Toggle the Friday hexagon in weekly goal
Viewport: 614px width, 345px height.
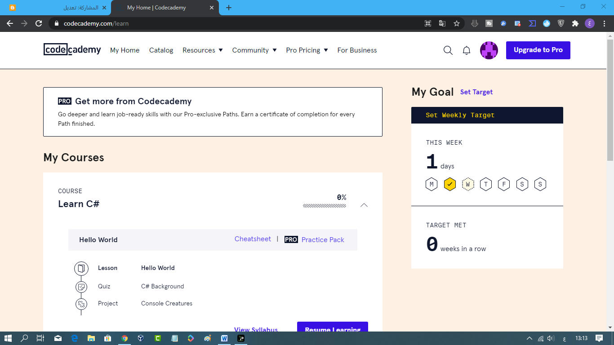pos(504,184)
